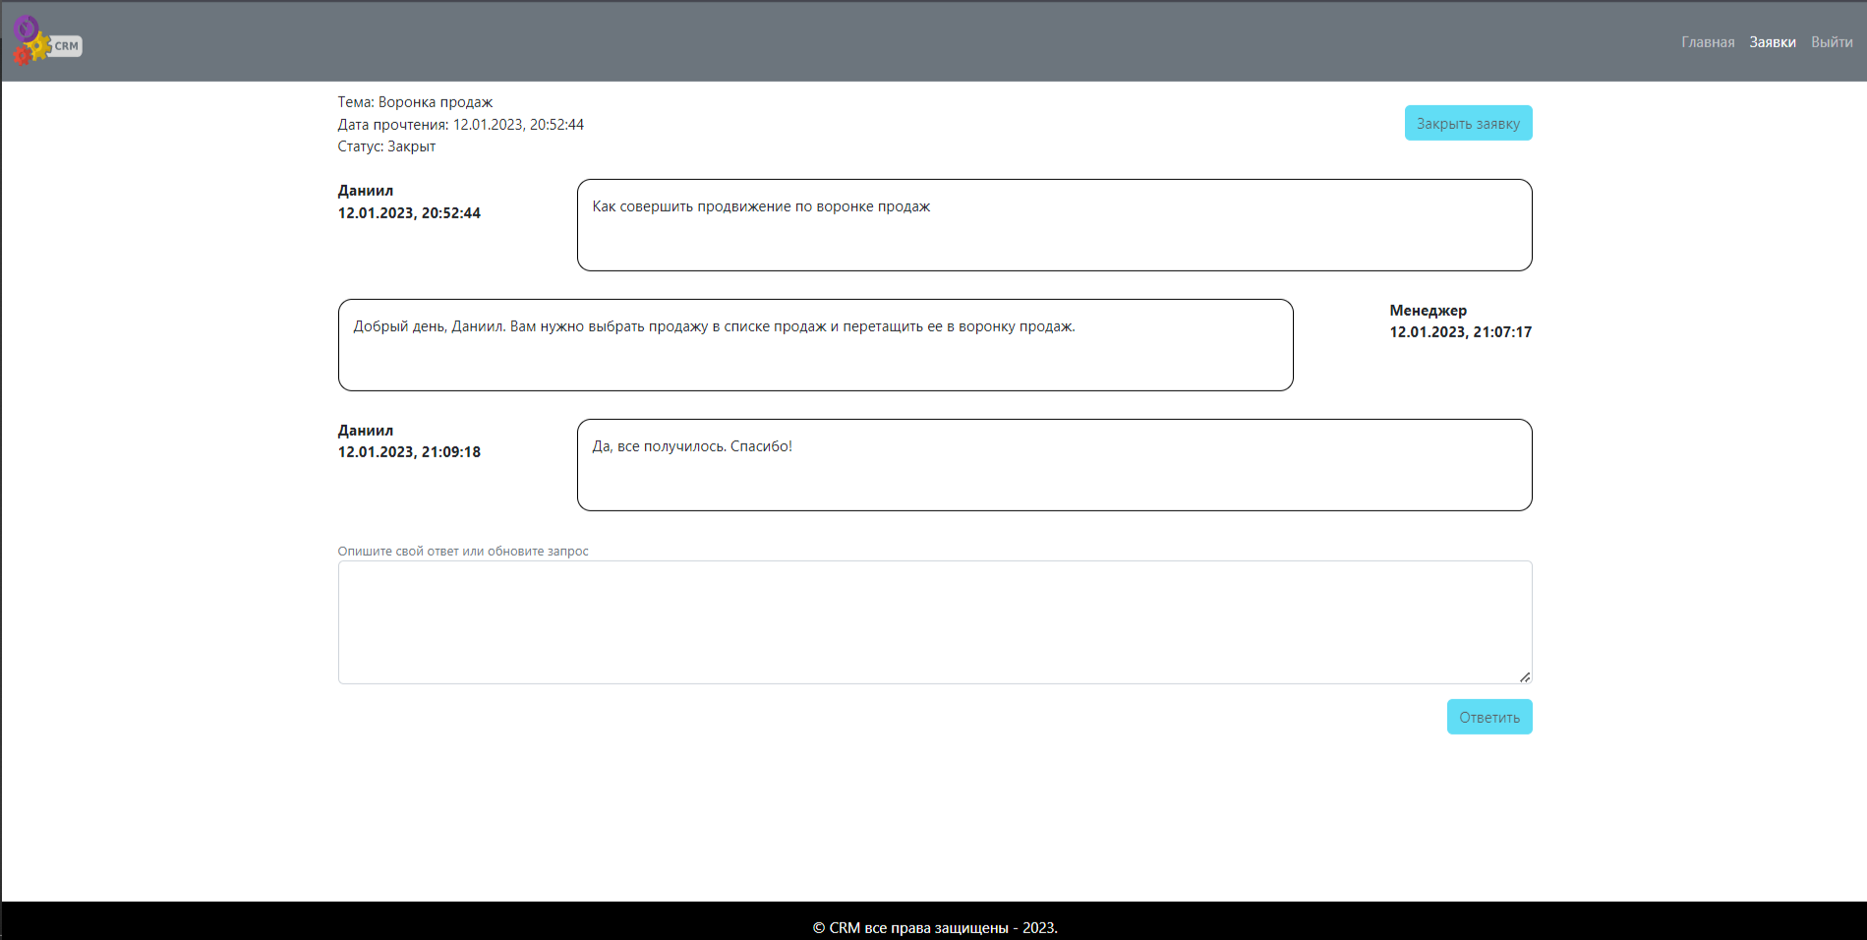Image resolution: width=1867 pixels, height=940 pixels.
Task: Click the label Опишите свой ответ или обновите запрос
Action: (x=463, y=551)
